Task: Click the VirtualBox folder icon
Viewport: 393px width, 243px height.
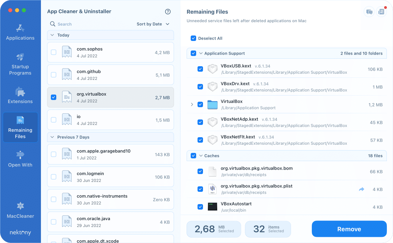Action: tap(213, 104)
